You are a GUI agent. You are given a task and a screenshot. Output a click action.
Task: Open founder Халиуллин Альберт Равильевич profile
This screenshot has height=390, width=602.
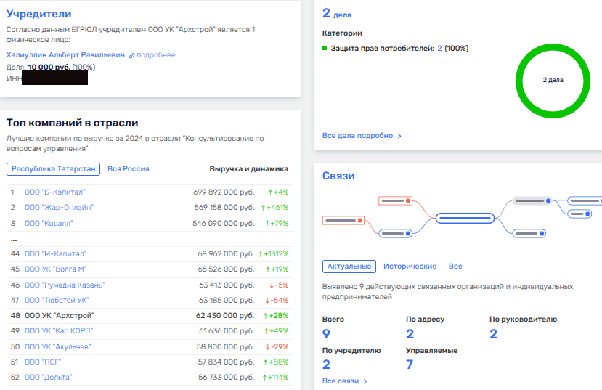(x=65, y=55)
